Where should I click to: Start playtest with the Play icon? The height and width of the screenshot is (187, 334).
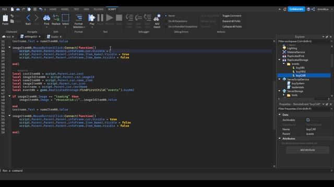[x=92, y=18]
